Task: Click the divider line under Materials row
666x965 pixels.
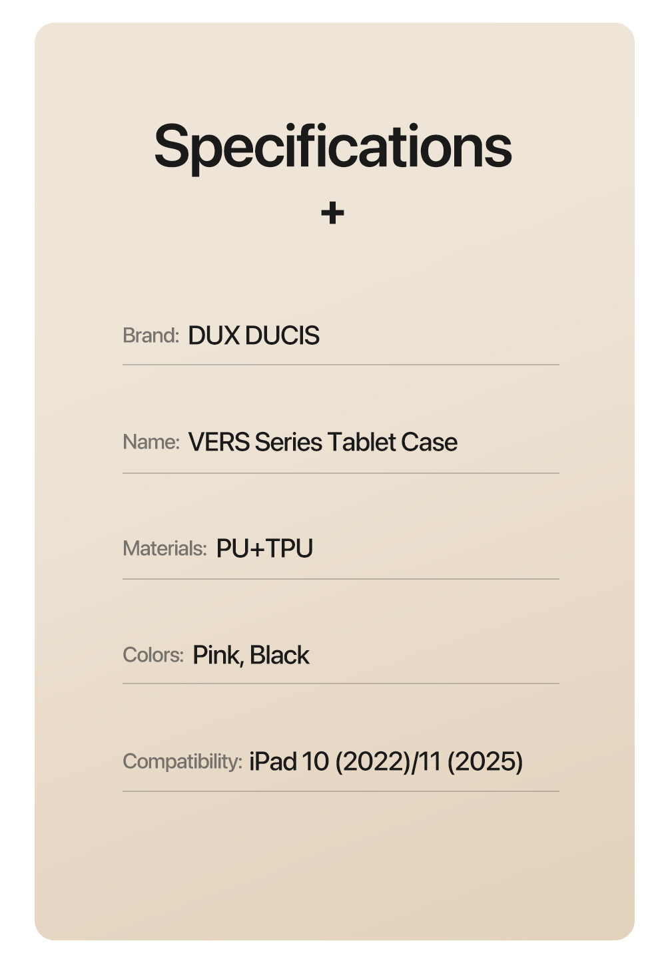Action: [341, 579]
